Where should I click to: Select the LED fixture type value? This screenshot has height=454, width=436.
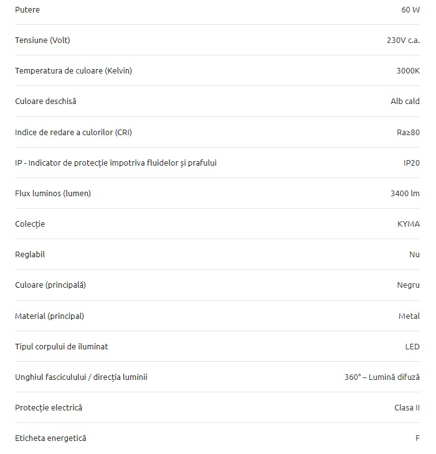[412, 347]
